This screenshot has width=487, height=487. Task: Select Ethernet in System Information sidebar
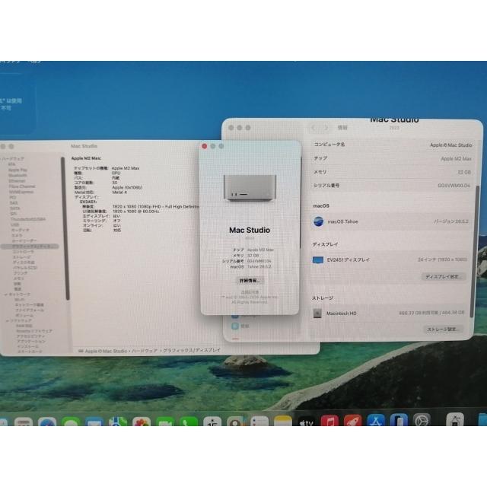click(x=17, y=181)
